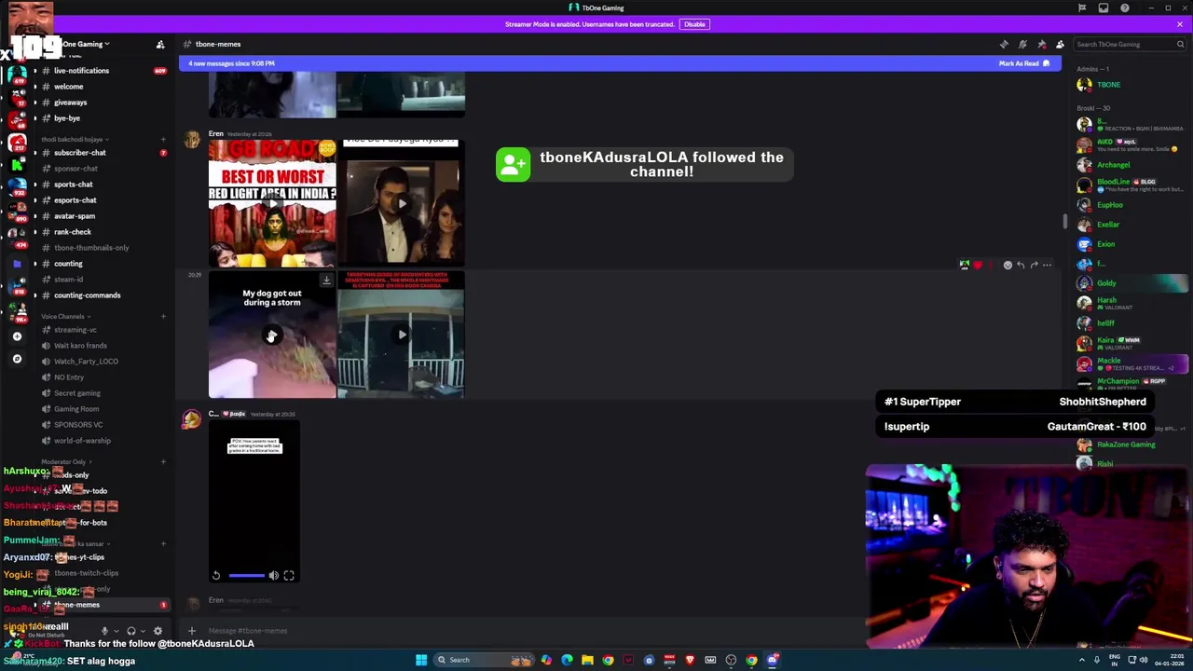Download the 'My dog got out' video
This screenshot has height=671, width=1193.
[326, 280]
